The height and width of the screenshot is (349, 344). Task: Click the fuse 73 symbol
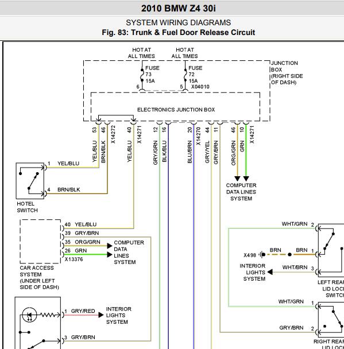coord(142,75)
